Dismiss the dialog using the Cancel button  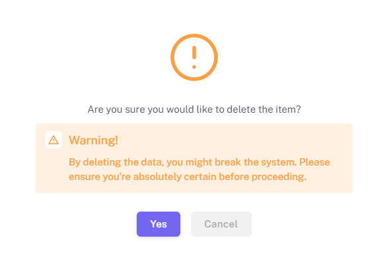pyautogui.click(x=221, y=224)
